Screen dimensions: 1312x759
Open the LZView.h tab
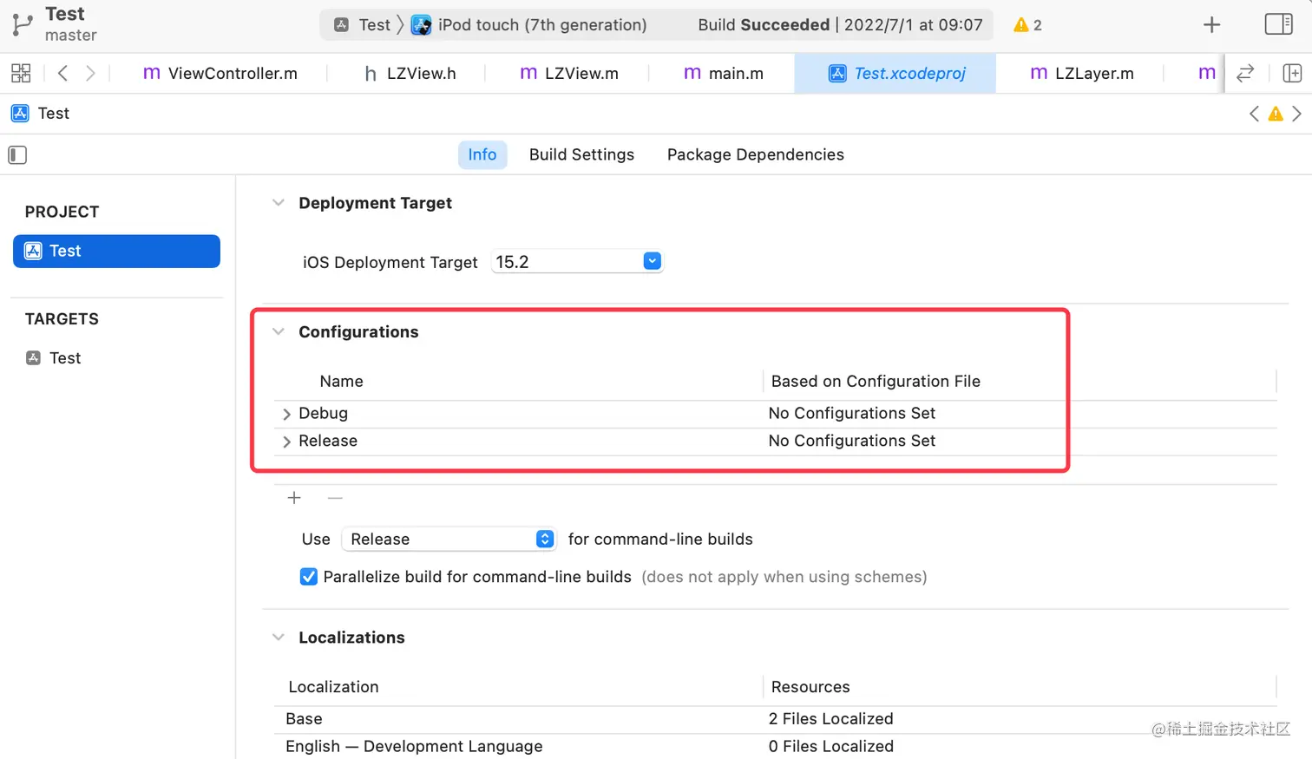pos(410,74)
